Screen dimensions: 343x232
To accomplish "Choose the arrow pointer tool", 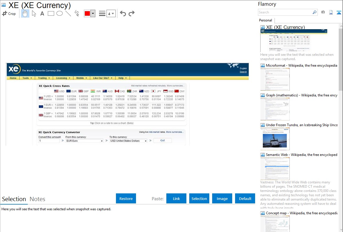I will tap(34, 13).
